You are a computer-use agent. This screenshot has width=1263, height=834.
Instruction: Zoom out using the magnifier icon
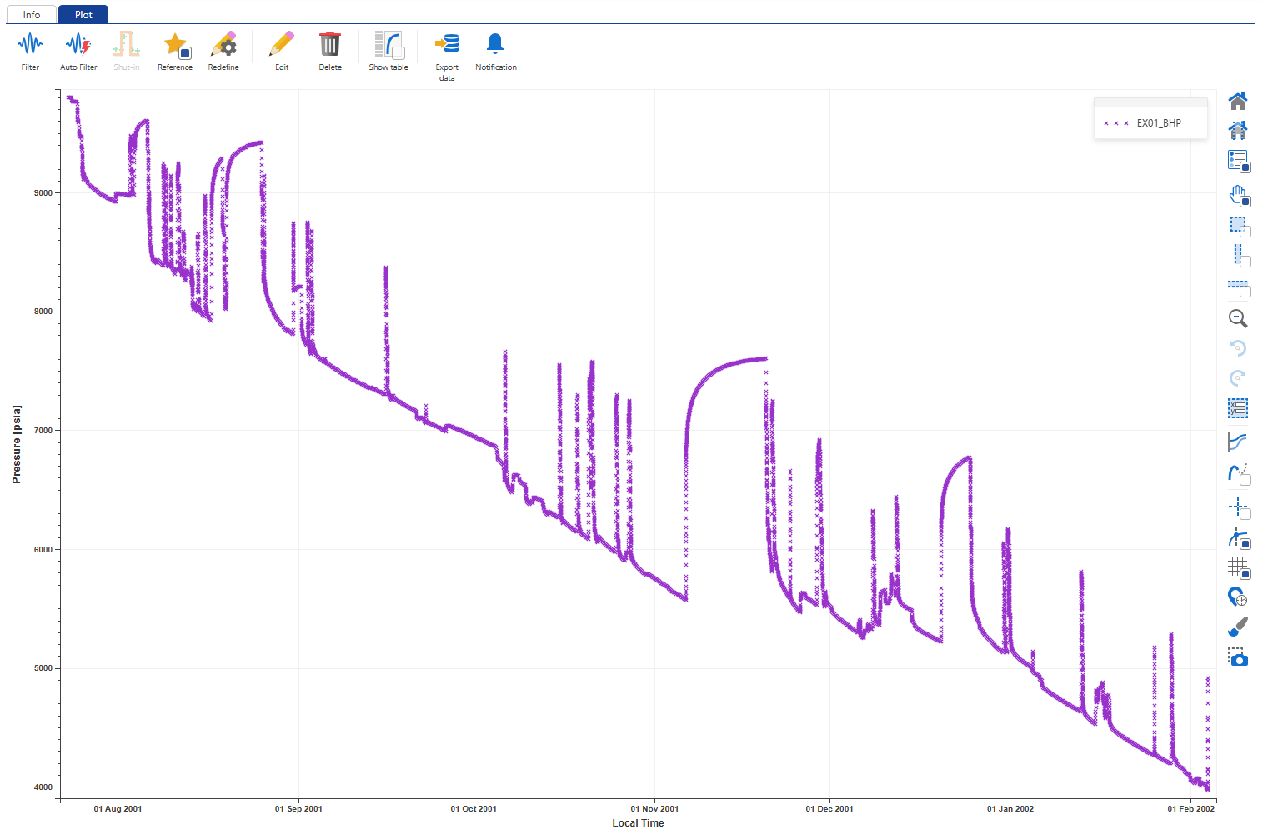1238,318
